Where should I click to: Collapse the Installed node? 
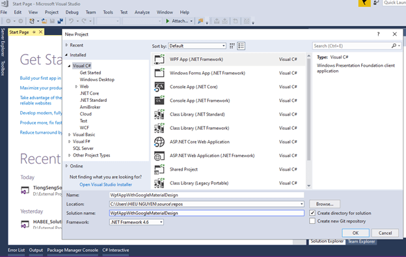[66, 55]
